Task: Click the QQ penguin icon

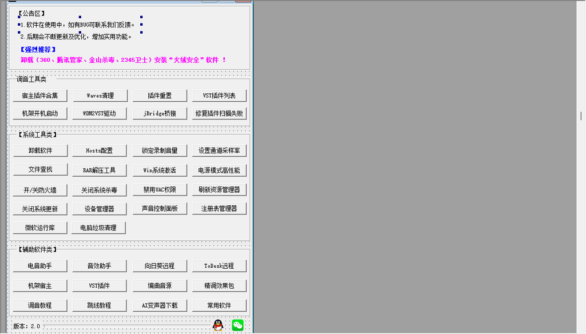Action: coord(218,325)
